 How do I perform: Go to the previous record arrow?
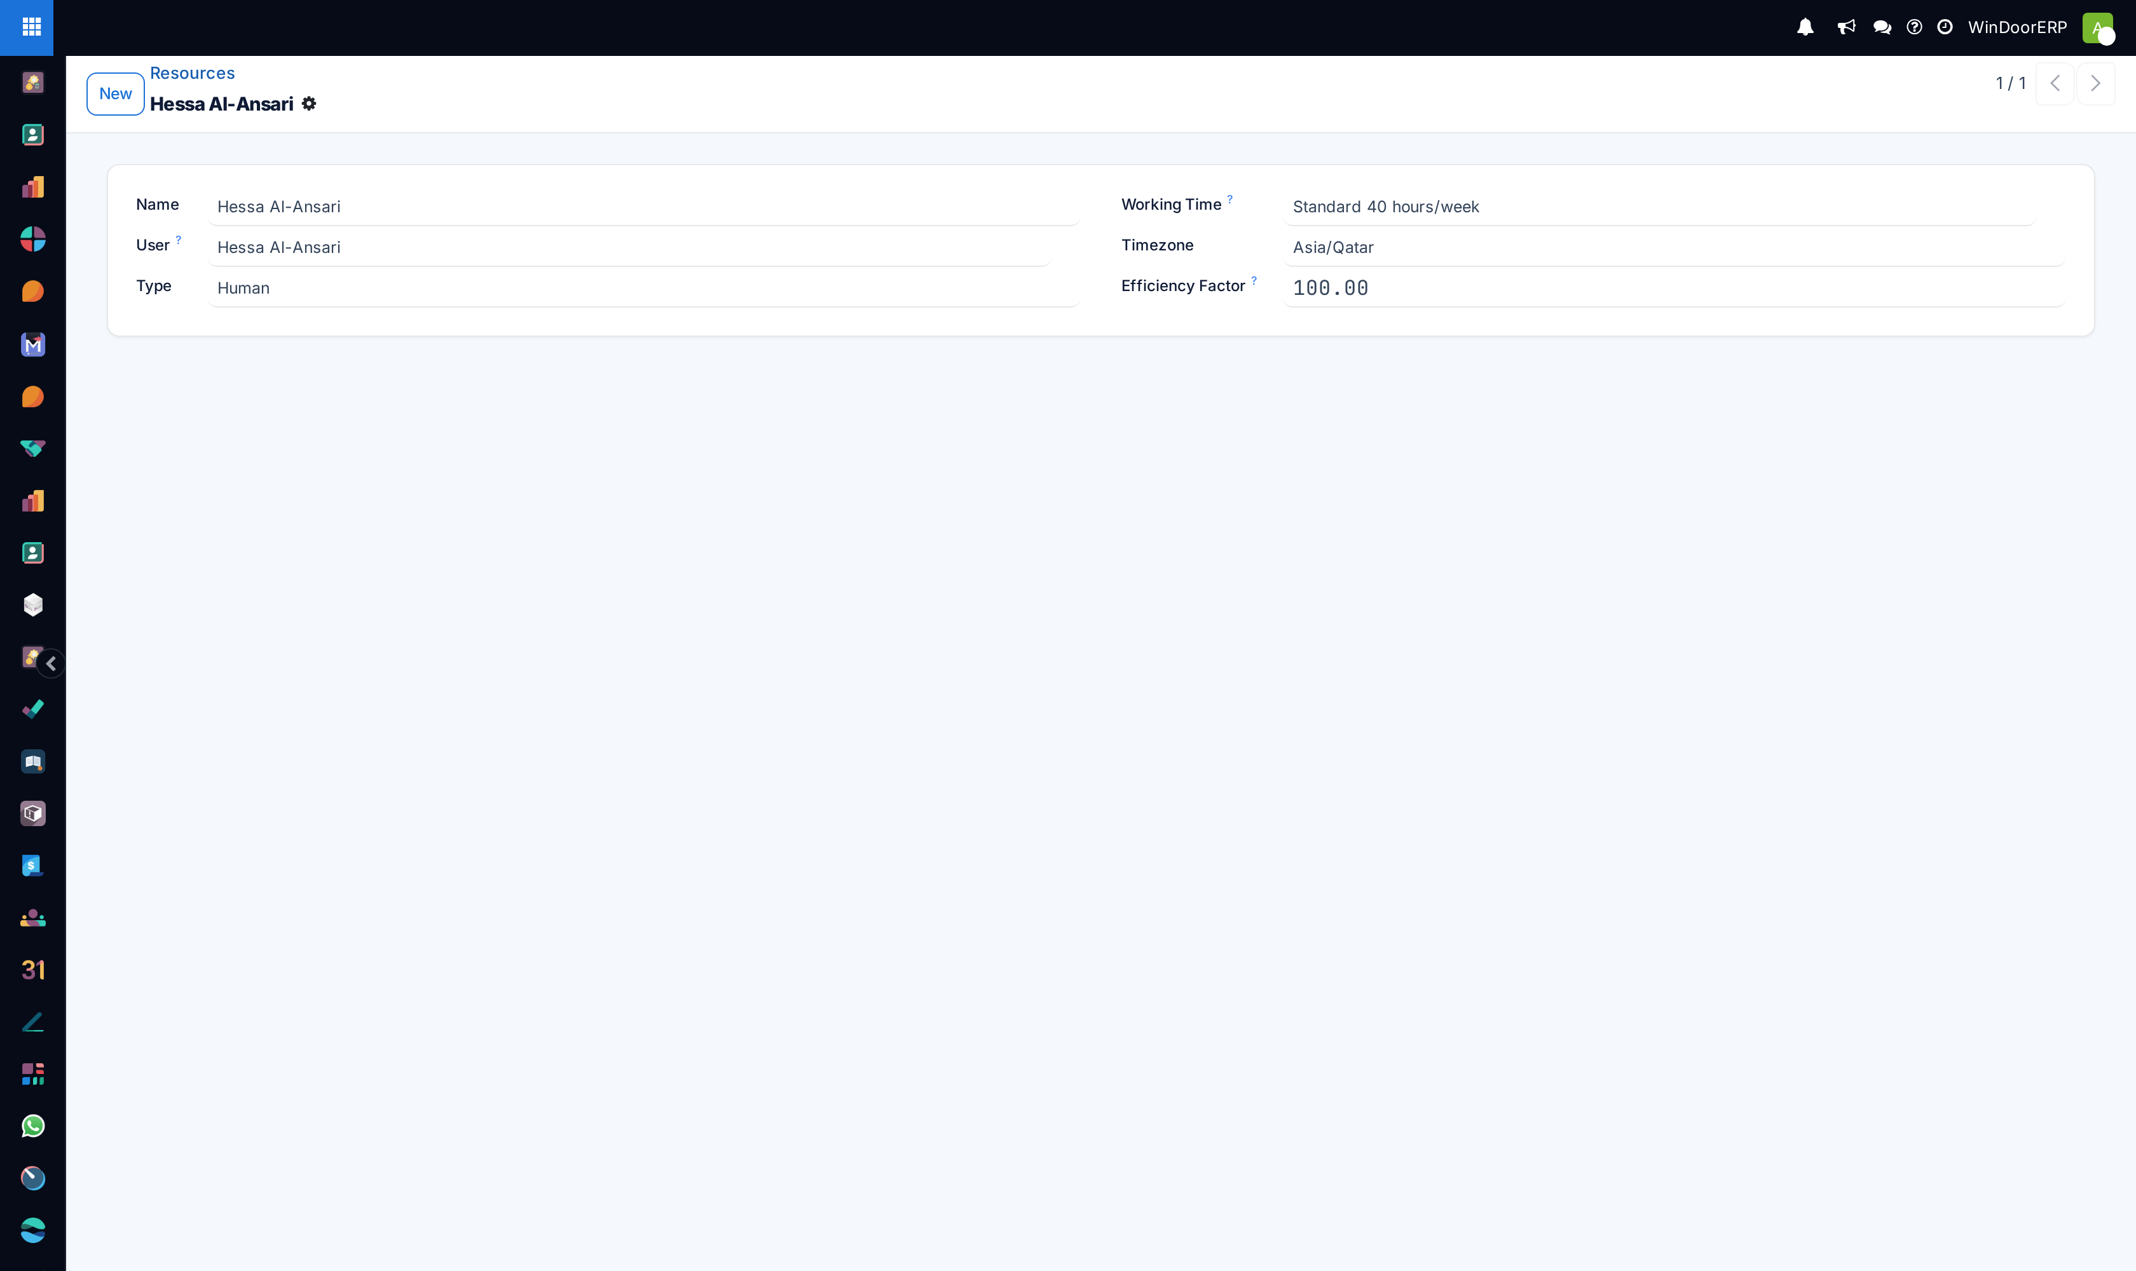[x=2055, y=83]
